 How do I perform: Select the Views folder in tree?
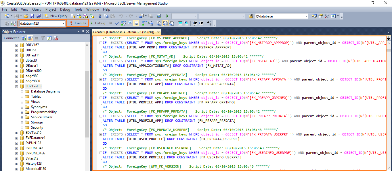pos(35,102)
